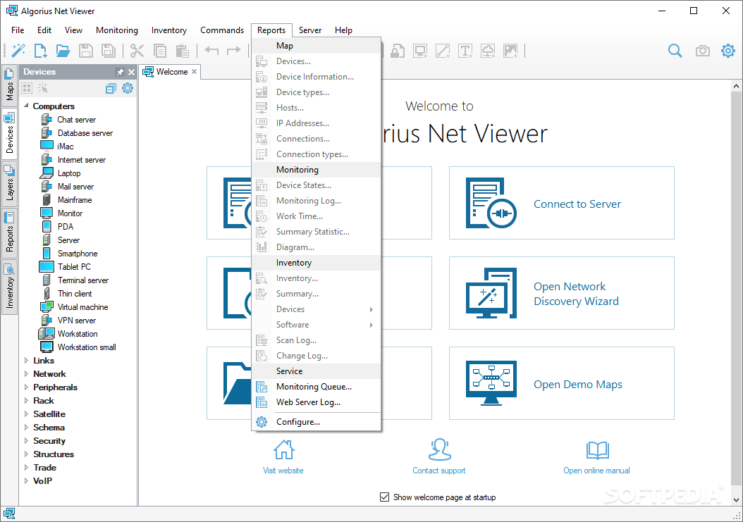Click Open Demo Maps network icon
Viewport: 743px width, 522px height.
491,383
